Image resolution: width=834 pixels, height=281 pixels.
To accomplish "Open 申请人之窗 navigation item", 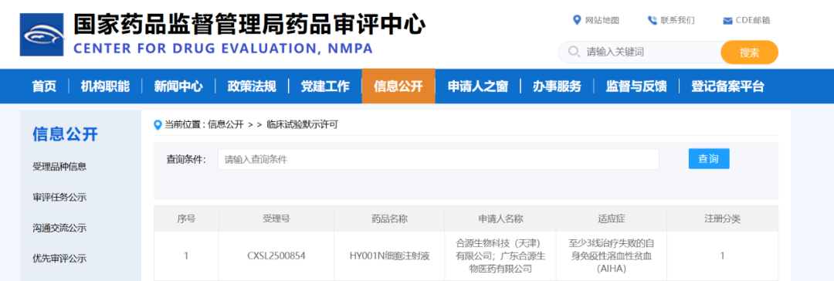I will click(x=478, y=86).
